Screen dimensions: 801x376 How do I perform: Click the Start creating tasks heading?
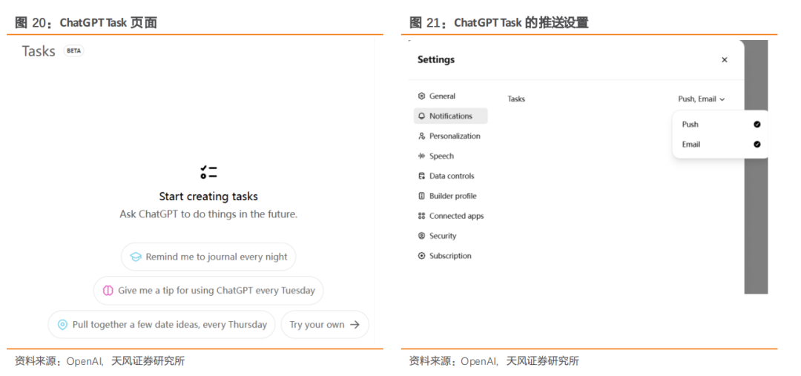pos(208,197)
